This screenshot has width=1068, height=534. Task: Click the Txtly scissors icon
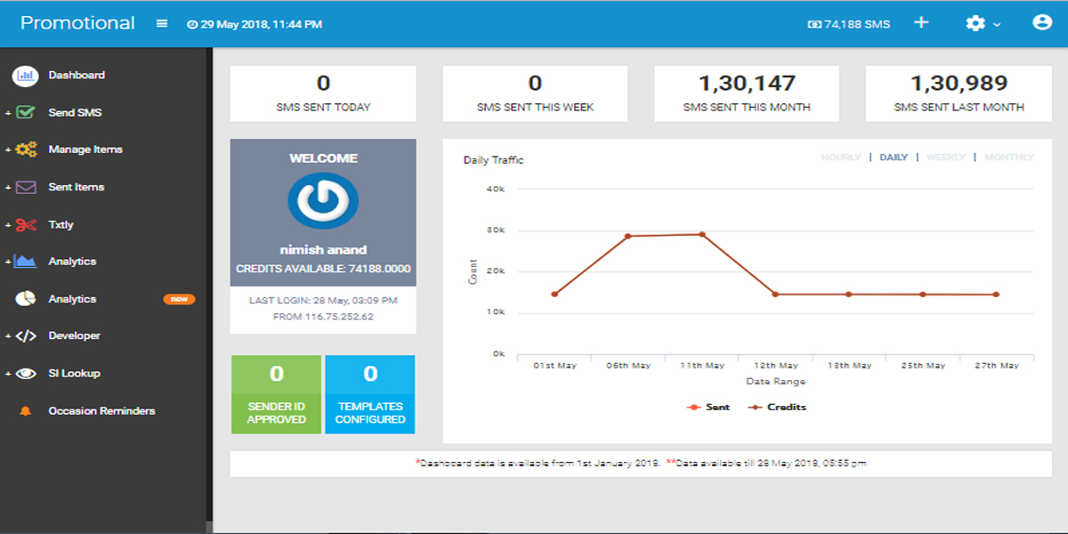[x=25, y=225]
